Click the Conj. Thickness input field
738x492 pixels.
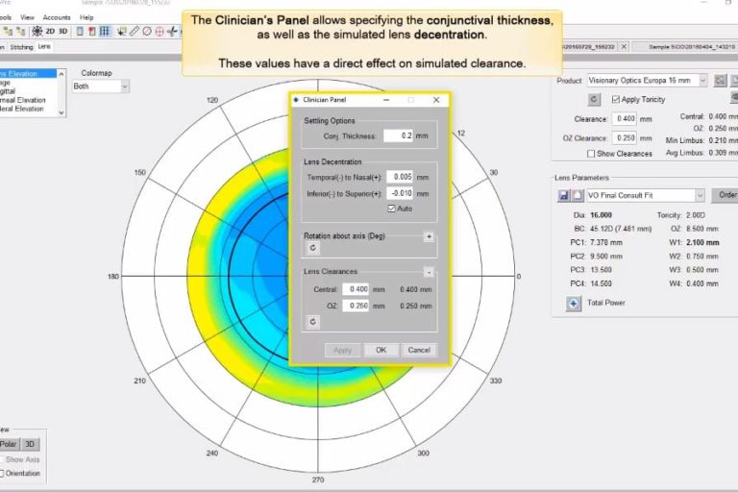click(393, 135)
